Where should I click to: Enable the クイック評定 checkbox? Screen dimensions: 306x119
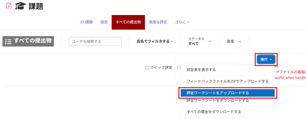(147, 68)
